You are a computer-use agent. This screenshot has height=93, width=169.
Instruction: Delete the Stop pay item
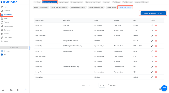pyautogui.click(x=156, y=25)
